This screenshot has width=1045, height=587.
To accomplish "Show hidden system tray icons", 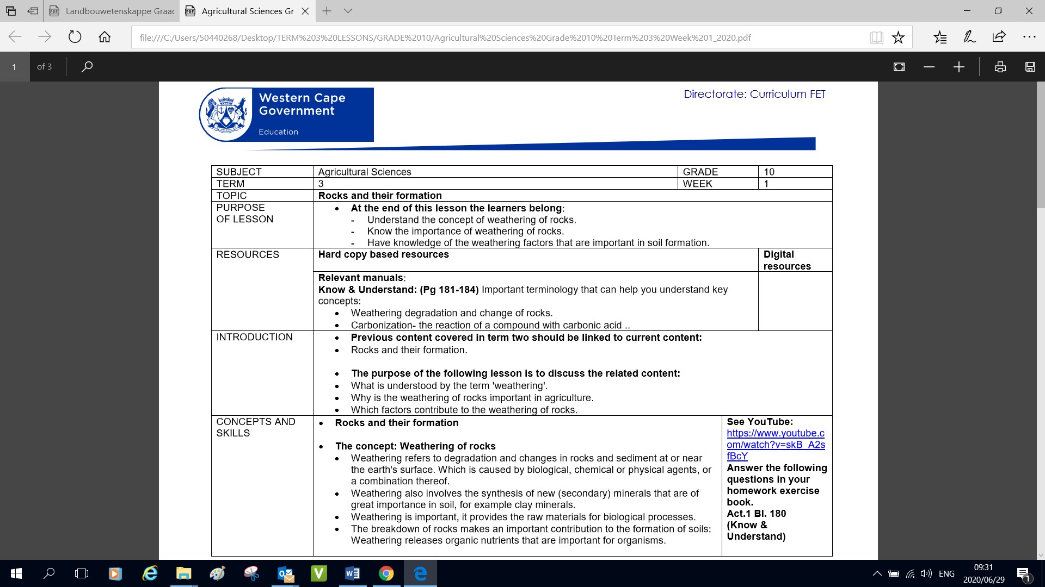I will [x=877, y=573].
